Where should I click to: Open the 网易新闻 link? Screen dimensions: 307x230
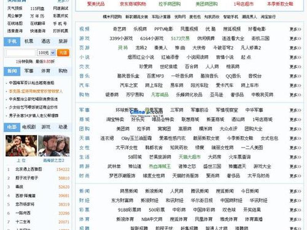point(129,191)
